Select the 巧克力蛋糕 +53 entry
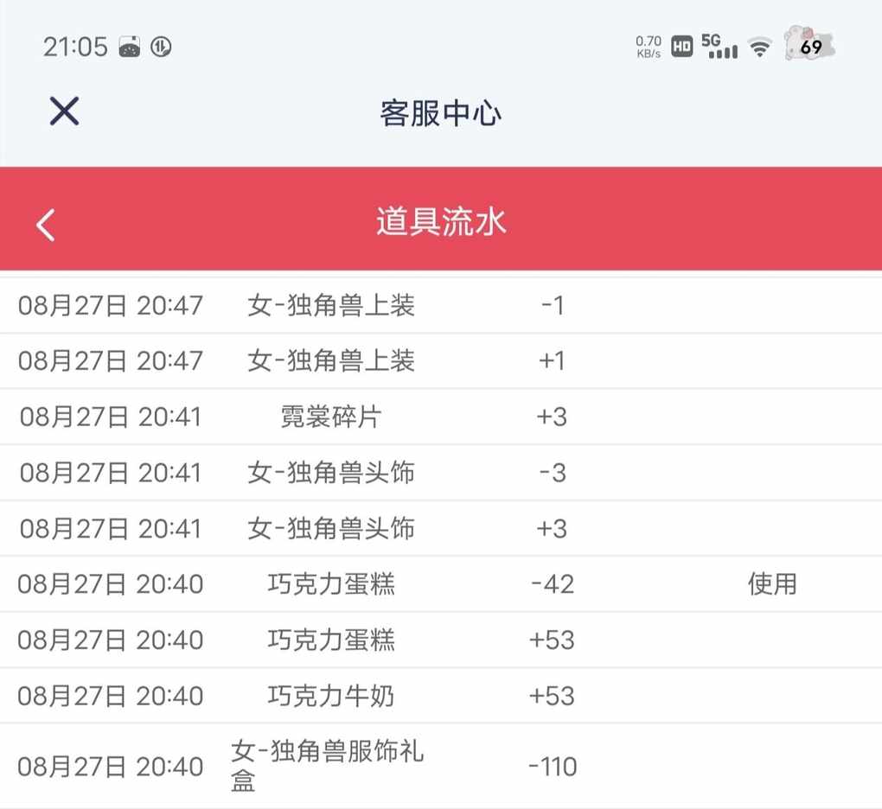The height and width of the screenshot is (809, 882). tap(441, 640)
